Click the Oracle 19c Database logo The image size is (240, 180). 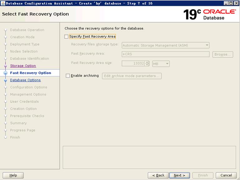(209, 15)
